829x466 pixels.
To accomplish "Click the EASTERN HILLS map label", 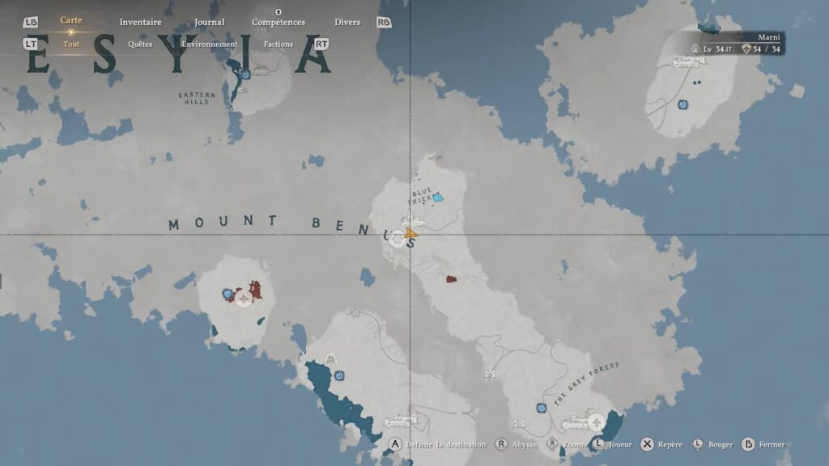I will (x=197, y=98).
